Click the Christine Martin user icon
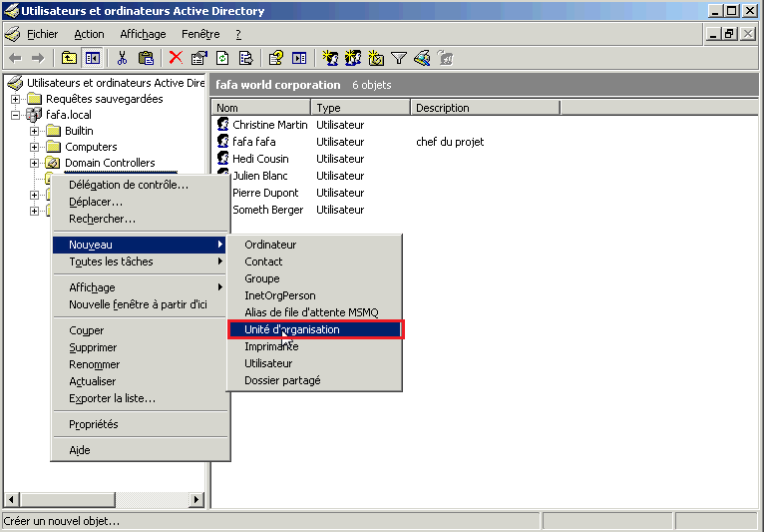 pos(222,125)
